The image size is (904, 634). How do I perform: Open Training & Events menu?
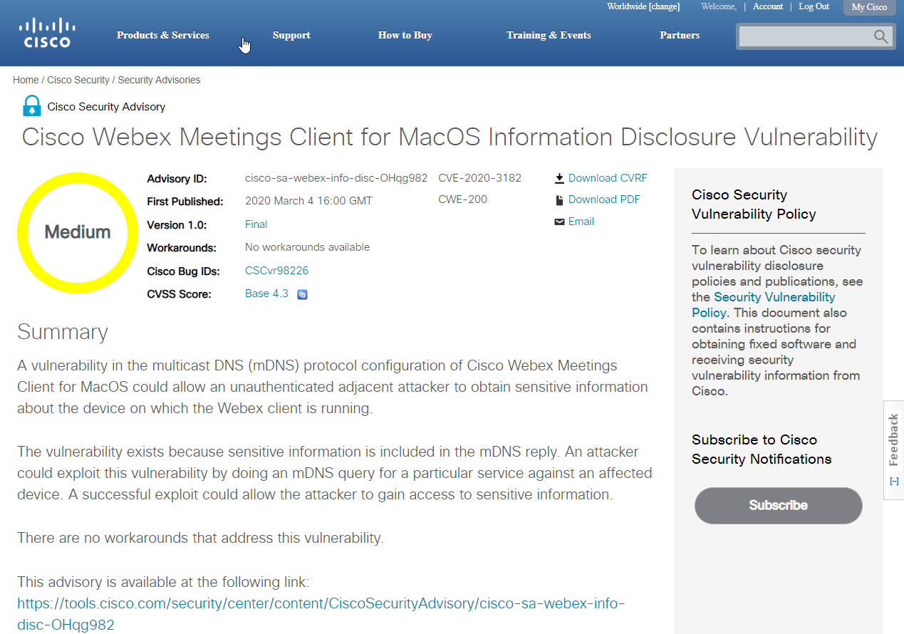click(x=549, y=35)
